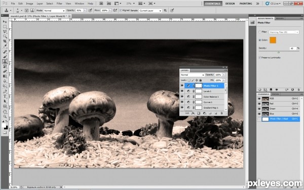
Task: Expand more workspaces chevron
Action: 258,4
